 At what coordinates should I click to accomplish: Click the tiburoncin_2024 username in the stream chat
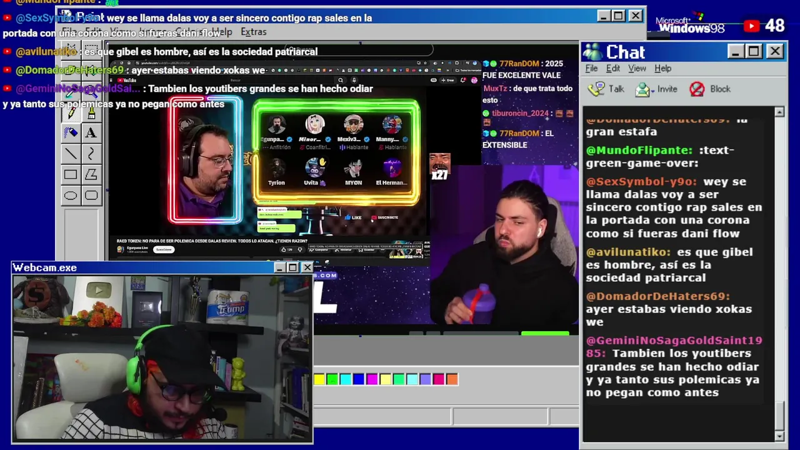pos(520,113)
